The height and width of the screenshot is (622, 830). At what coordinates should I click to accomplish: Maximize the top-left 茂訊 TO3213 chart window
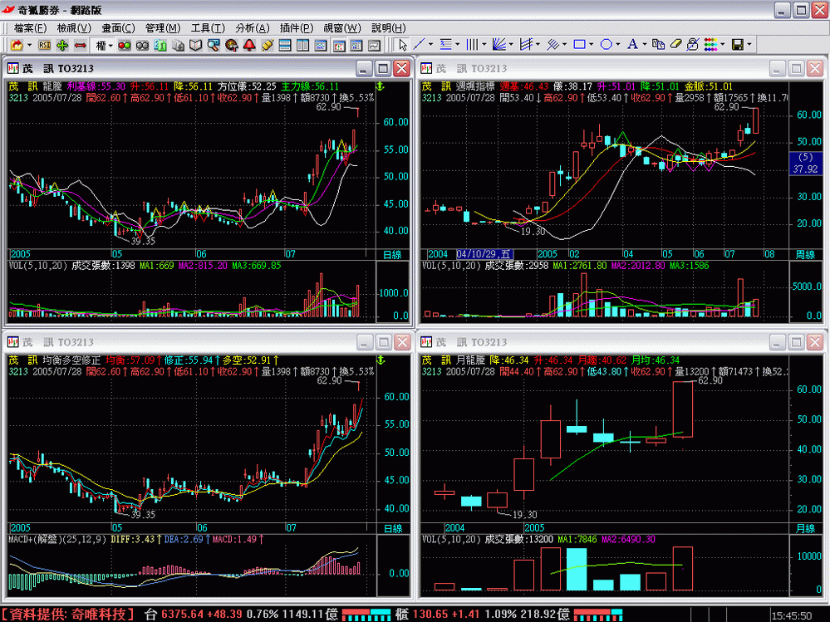click(x=383, y=68)
